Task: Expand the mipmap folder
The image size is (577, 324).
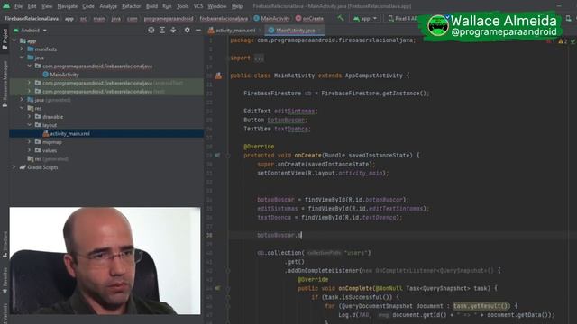Action: 30,142
